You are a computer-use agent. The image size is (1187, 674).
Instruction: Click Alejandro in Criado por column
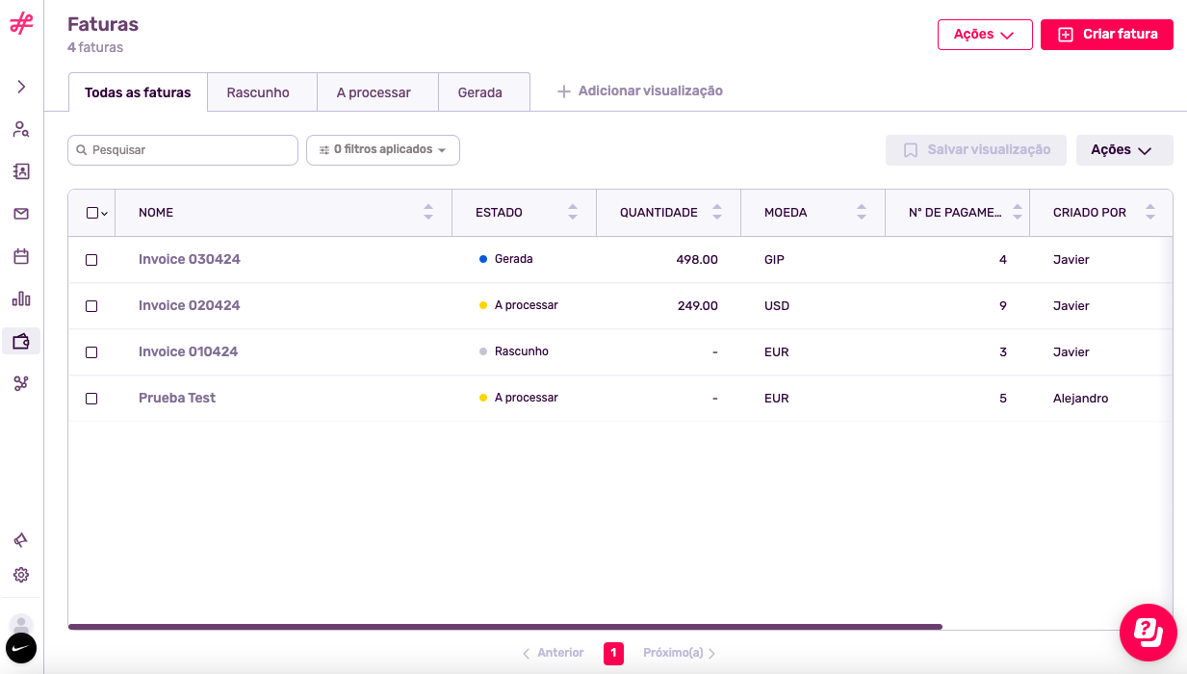[x=1080, y=399]
